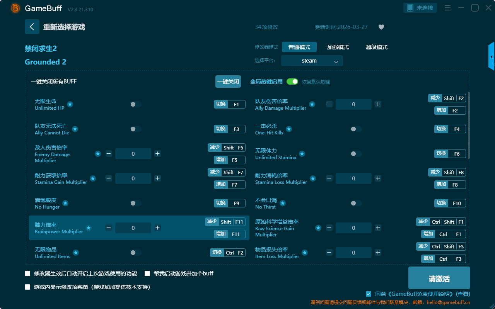Click the heart favorite icon
495x309 pixels.
[x=381, y=27]
